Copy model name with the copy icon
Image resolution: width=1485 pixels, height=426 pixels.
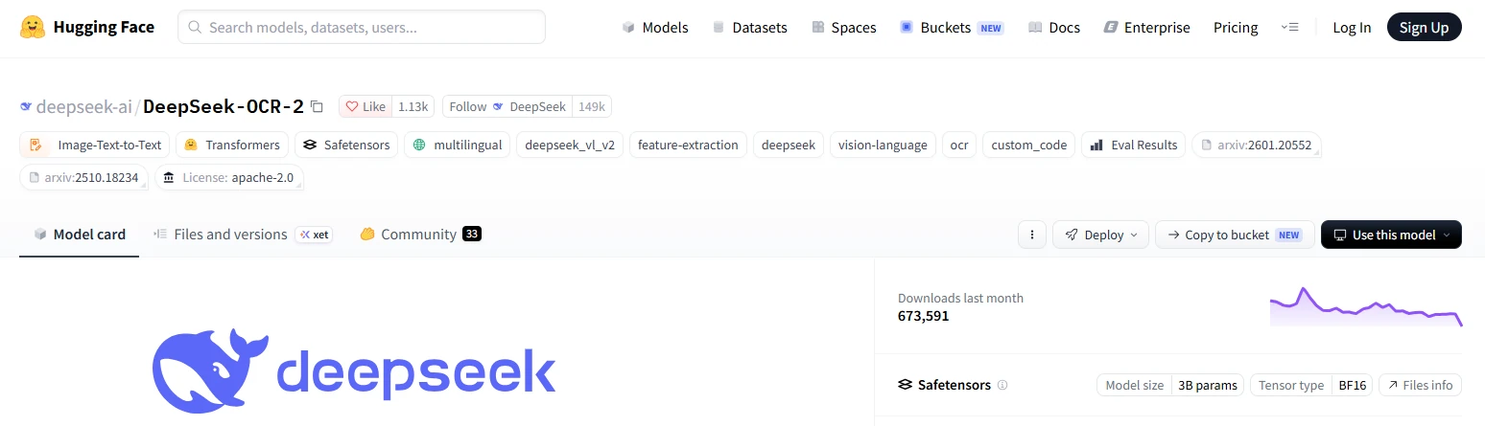pyautogui.click(x=318, y=107)
